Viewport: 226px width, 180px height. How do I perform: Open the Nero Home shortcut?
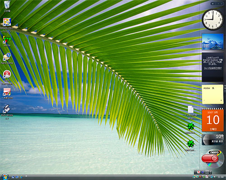(7, 57)
